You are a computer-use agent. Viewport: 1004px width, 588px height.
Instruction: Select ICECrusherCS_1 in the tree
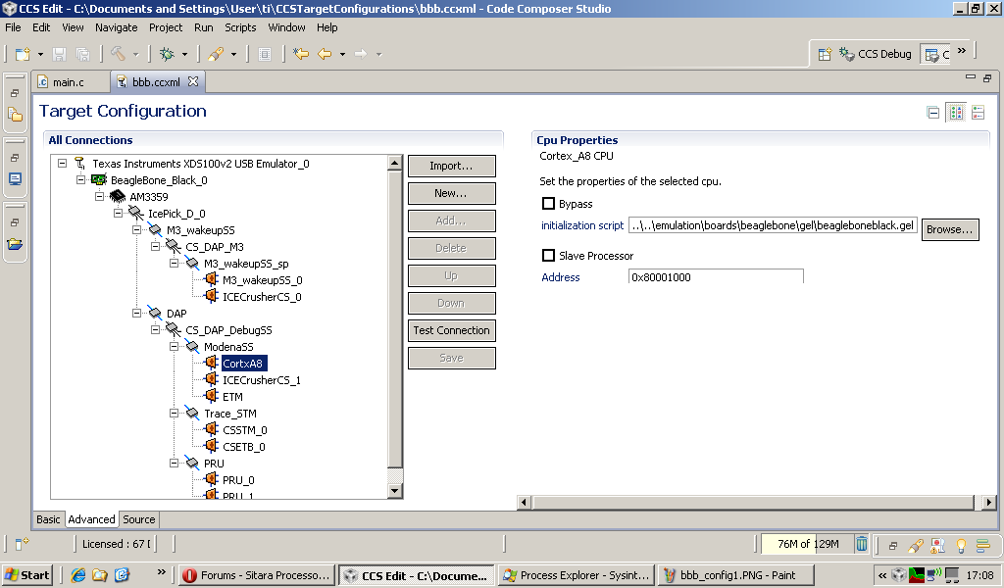point(261,380)
